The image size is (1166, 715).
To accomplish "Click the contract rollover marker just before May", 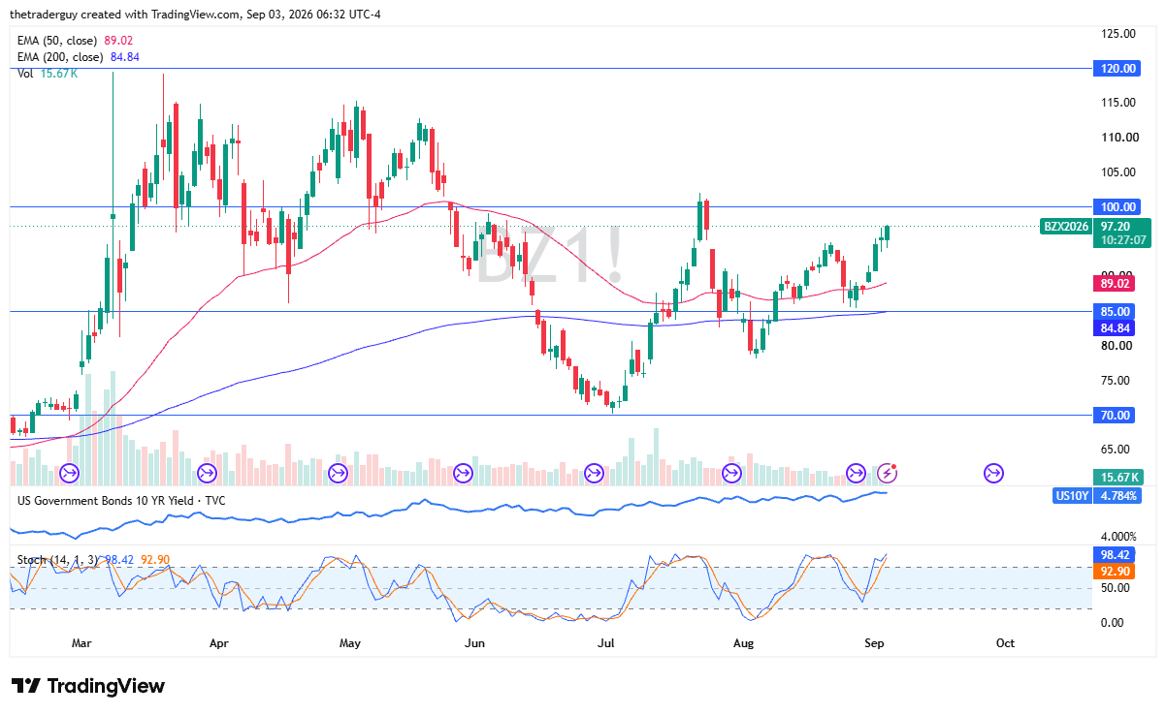I will pyautogui.click(x=338, y=474).
